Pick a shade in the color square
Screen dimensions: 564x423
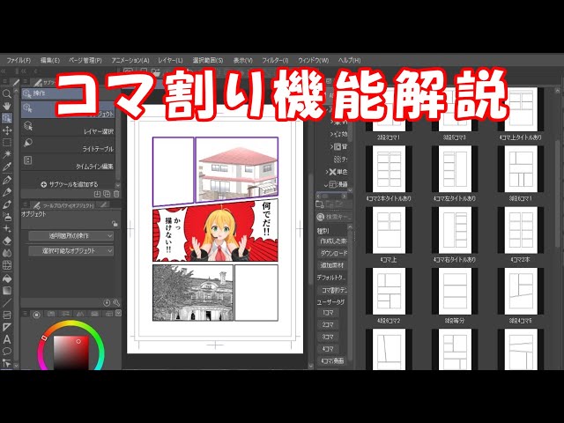tap(70, 352)
